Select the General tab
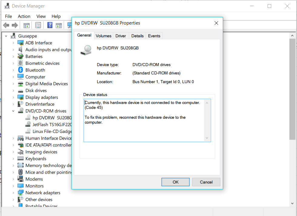 click(x=84, y=35)
